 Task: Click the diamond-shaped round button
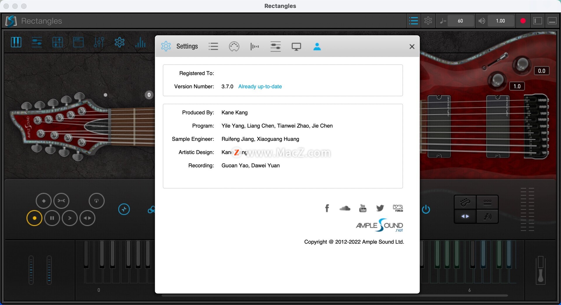(x=44, y=201)
